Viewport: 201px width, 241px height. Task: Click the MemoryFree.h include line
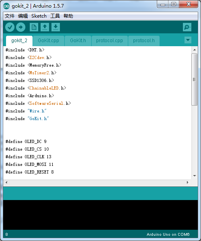pyautogui.click(x=33, y=65)
